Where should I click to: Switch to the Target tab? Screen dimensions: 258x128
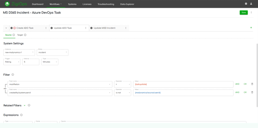point(20,35)
